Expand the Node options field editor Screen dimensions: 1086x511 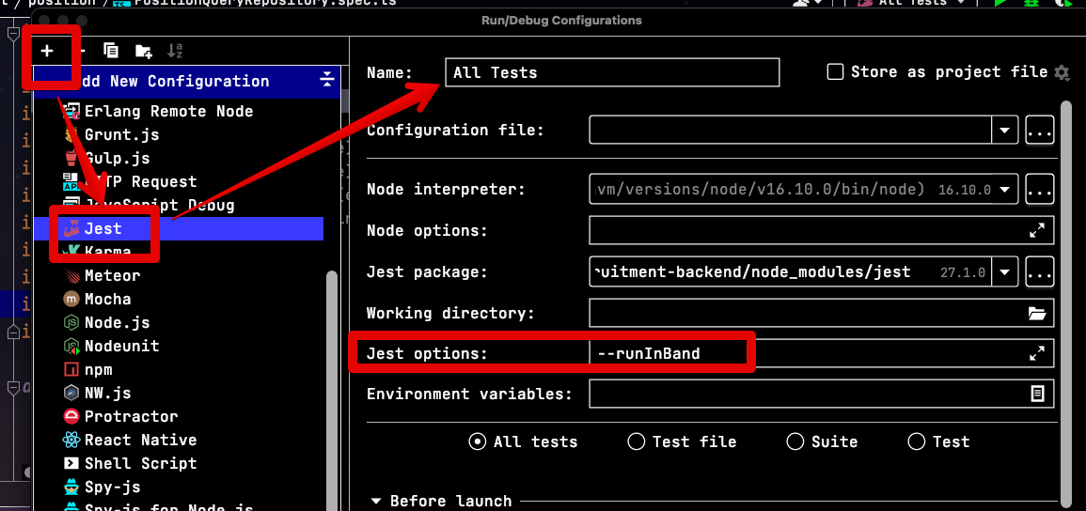pyautogui.click(x=1037, y=230)
